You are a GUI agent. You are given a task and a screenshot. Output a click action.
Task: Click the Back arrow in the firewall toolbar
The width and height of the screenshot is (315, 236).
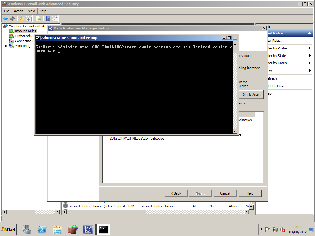point(5,19)
